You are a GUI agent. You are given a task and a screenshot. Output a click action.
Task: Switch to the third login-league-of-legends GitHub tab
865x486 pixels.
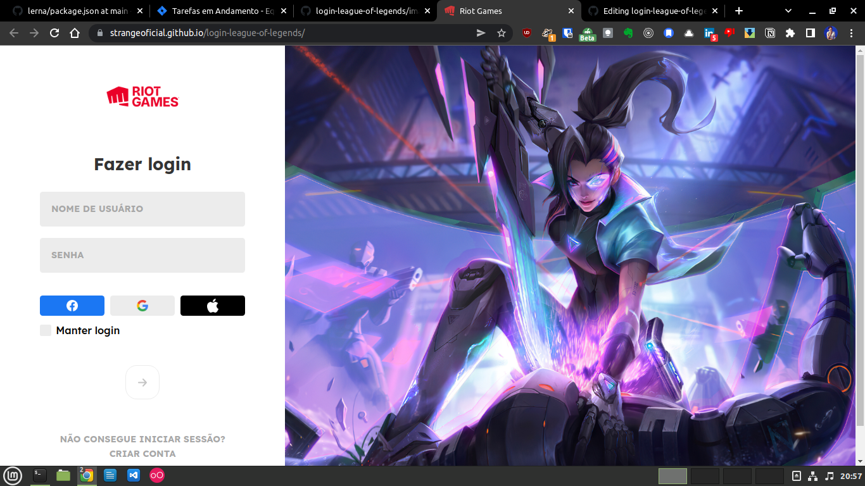pos(365,11)
